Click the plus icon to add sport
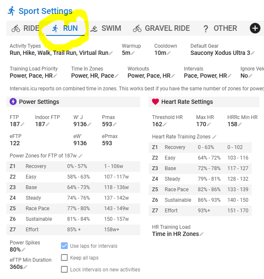The image size is (264, 279). point(255,28)
